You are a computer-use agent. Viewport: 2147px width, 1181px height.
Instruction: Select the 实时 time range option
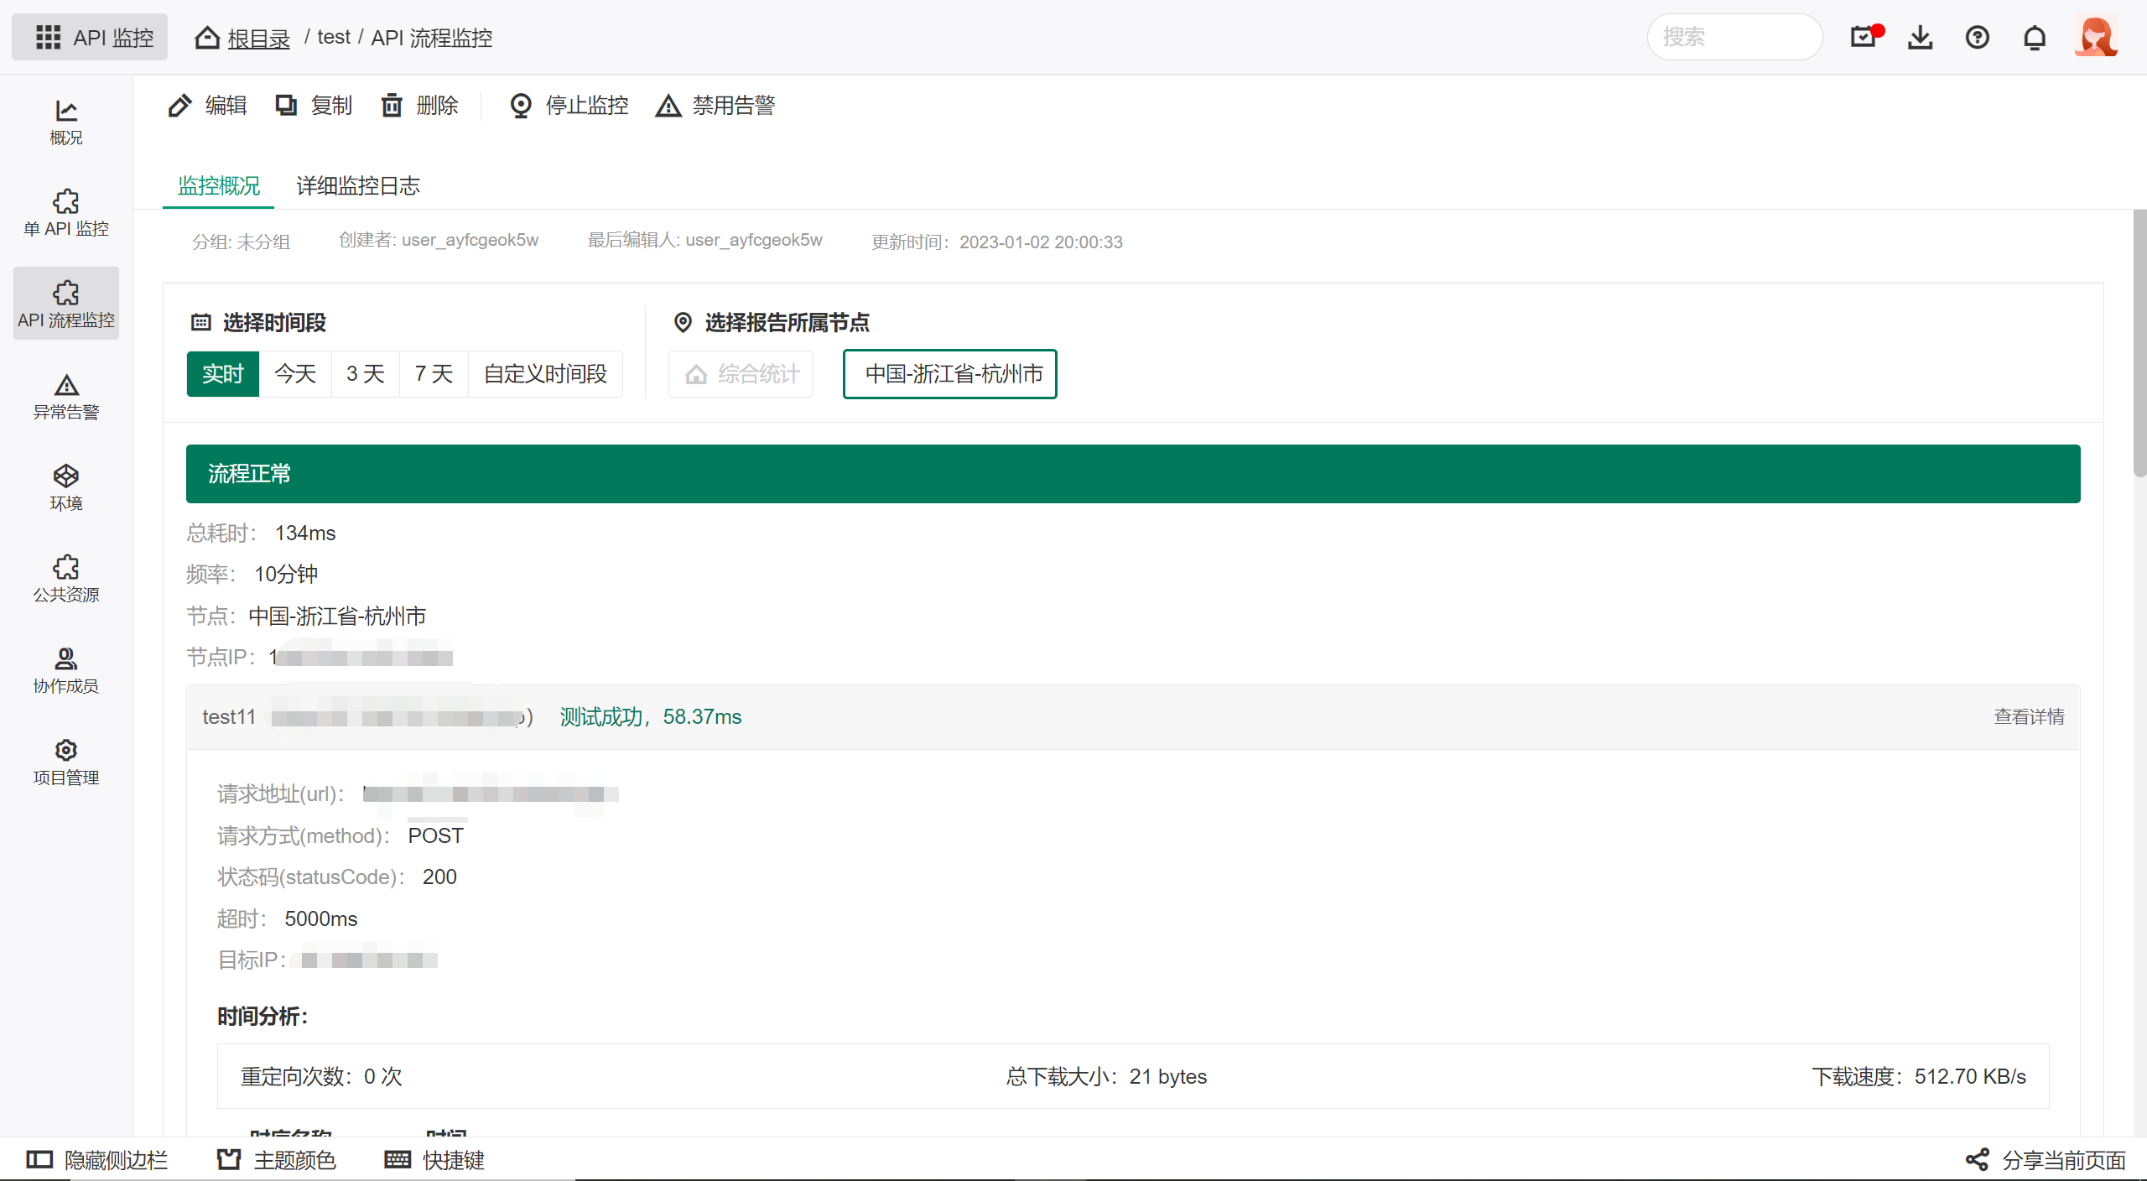pyautogui.click(x=222, y=374)
